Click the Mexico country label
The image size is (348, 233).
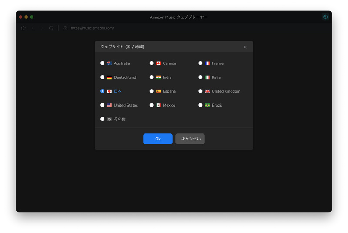pos(169,105)
